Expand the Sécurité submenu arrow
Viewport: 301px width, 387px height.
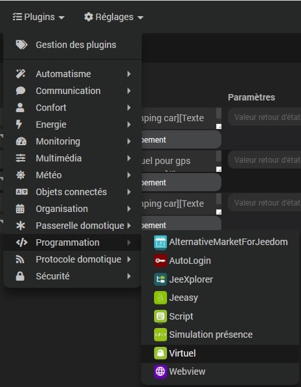pyautogui.click(x=129, y=276)
